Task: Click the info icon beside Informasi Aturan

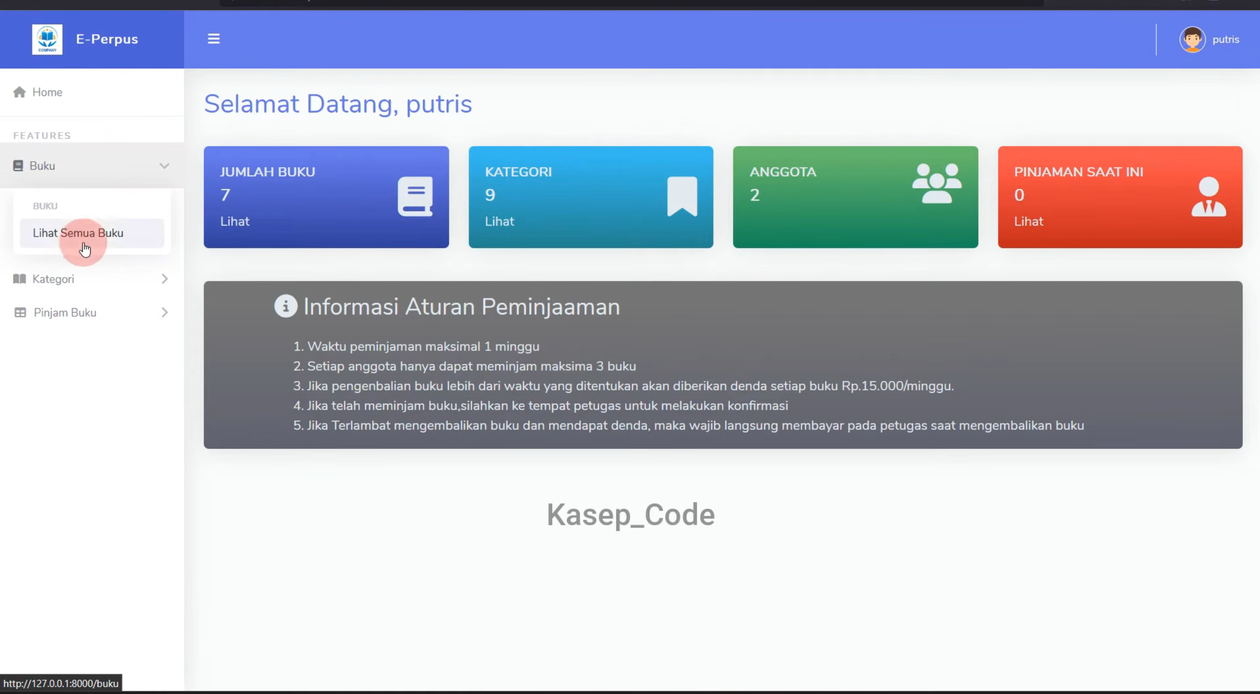Action: point(285,306)
